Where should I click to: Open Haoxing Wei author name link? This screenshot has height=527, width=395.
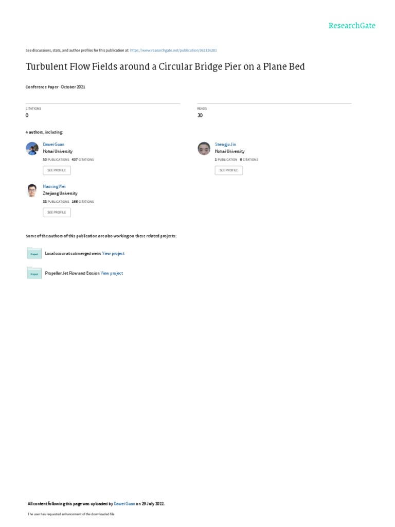point(54,186)
